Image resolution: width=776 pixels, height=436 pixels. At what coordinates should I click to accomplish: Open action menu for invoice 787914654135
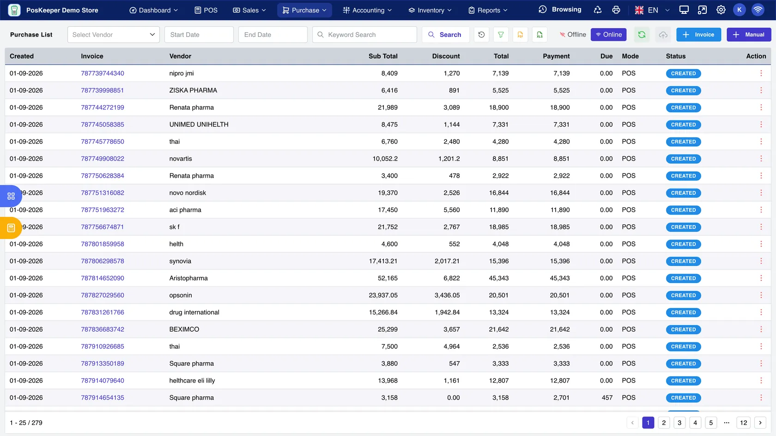point(761,398)
